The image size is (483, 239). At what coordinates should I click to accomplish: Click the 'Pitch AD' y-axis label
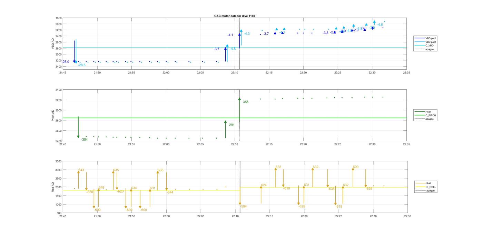pos(53,115)
